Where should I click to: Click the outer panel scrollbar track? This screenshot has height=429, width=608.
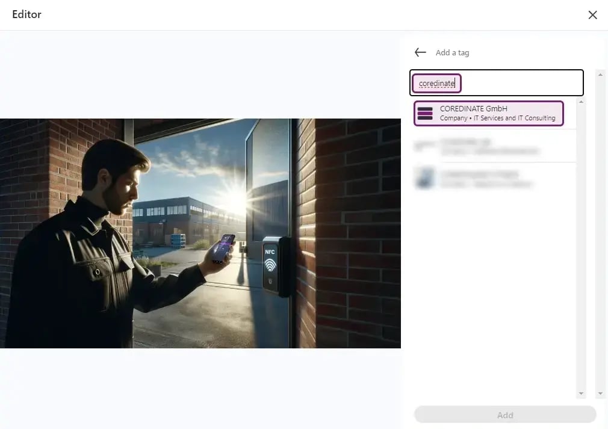click(600, 241)
